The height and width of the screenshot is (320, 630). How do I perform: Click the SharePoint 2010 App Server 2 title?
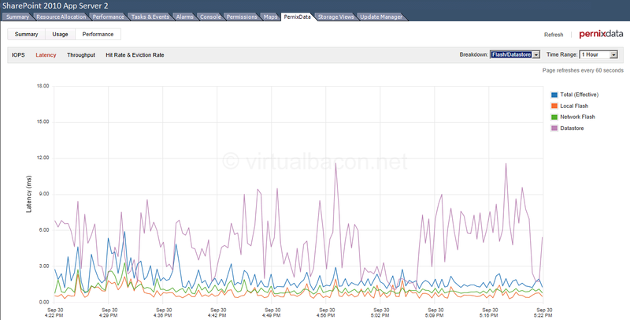point(55,6)
